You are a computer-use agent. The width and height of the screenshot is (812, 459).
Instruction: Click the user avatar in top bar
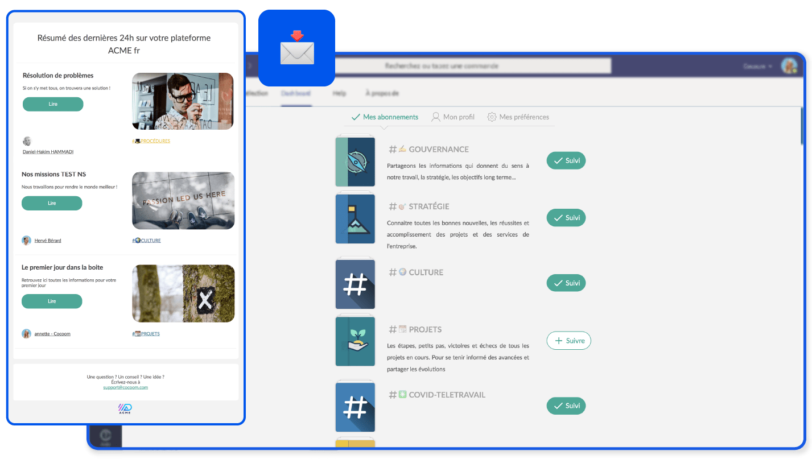789,66
